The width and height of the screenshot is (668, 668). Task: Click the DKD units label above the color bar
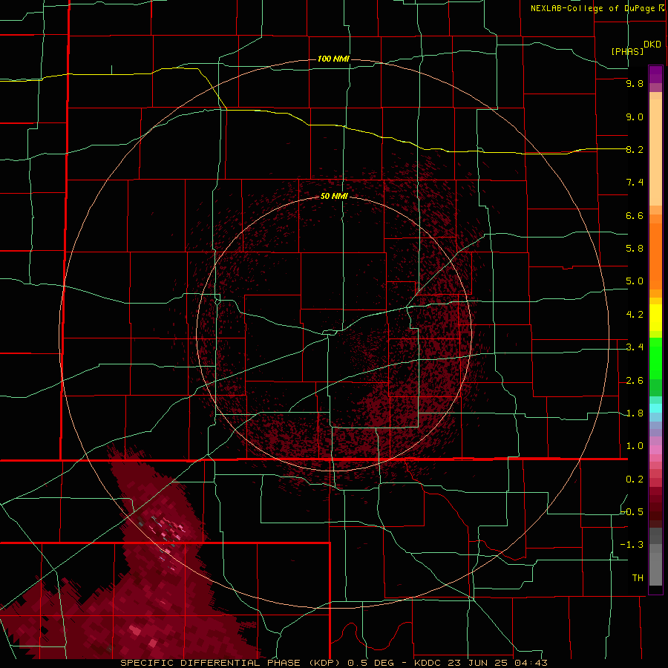[652, 45]
